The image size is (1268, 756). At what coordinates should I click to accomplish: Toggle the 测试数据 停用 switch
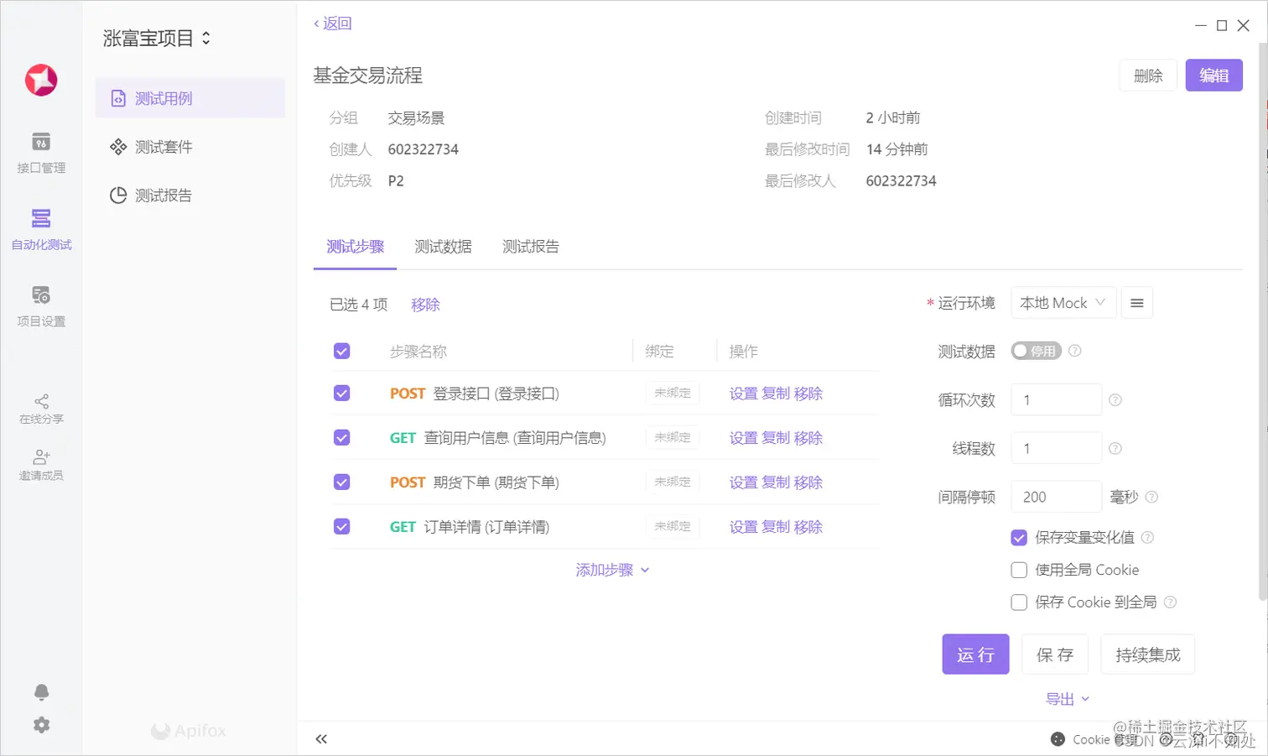[1037, 351]
